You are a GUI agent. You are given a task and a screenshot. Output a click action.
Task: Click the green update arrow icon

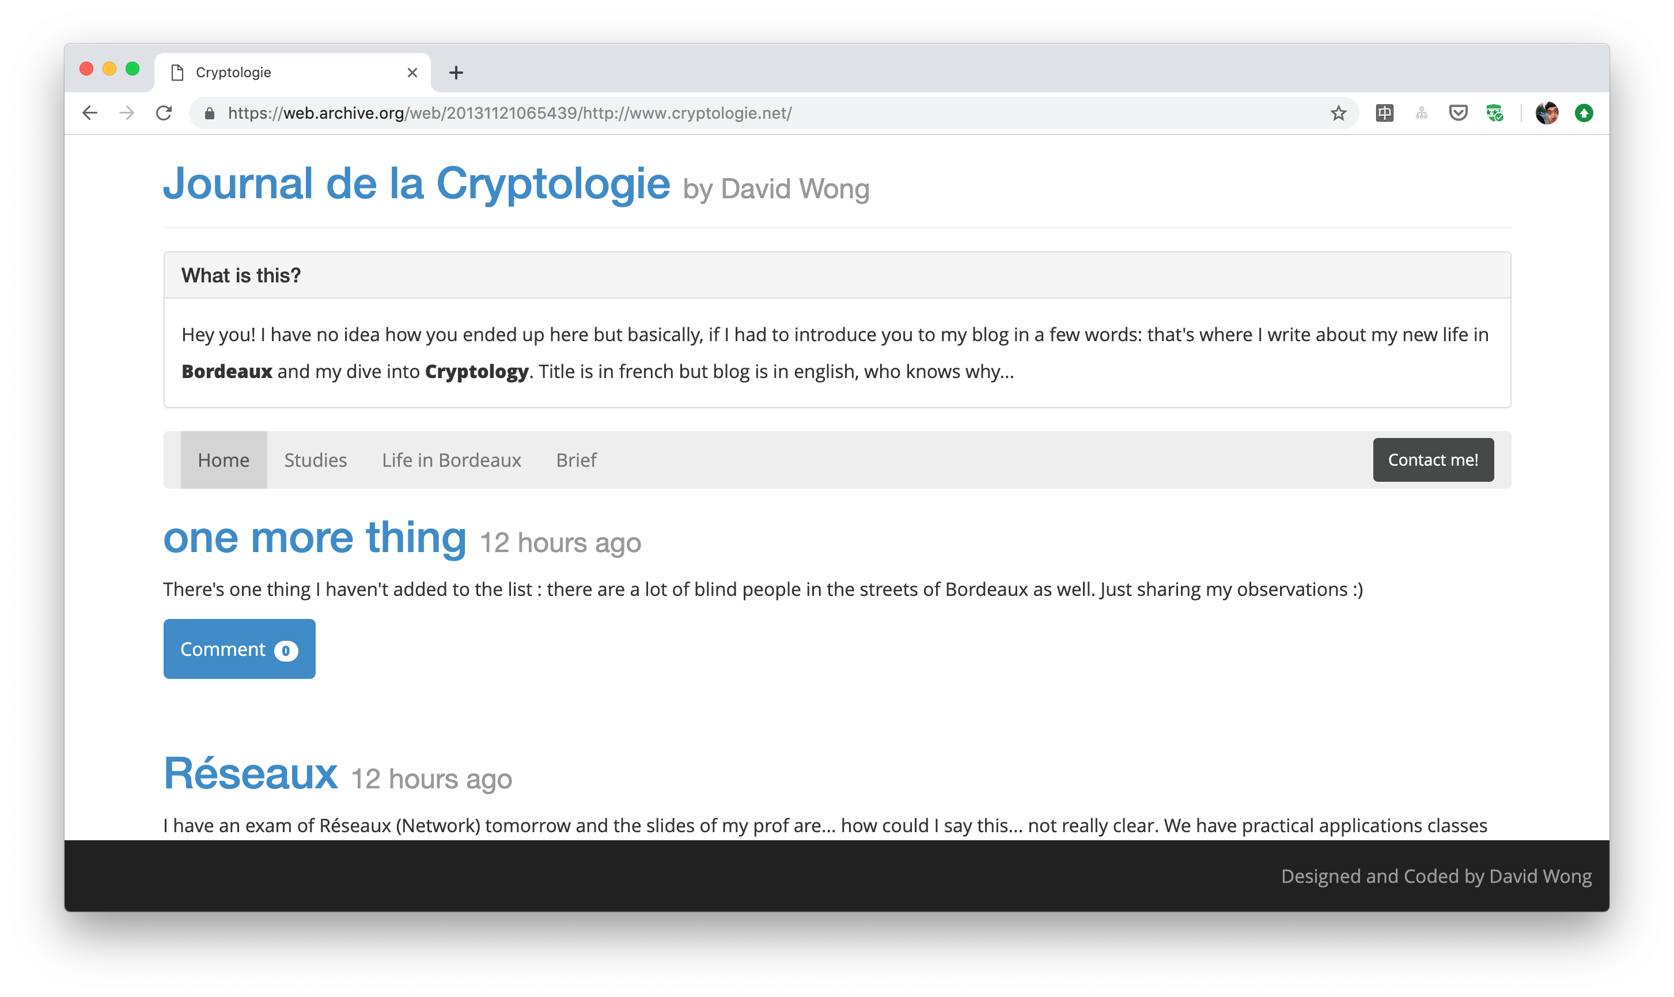pos(1584,113)
